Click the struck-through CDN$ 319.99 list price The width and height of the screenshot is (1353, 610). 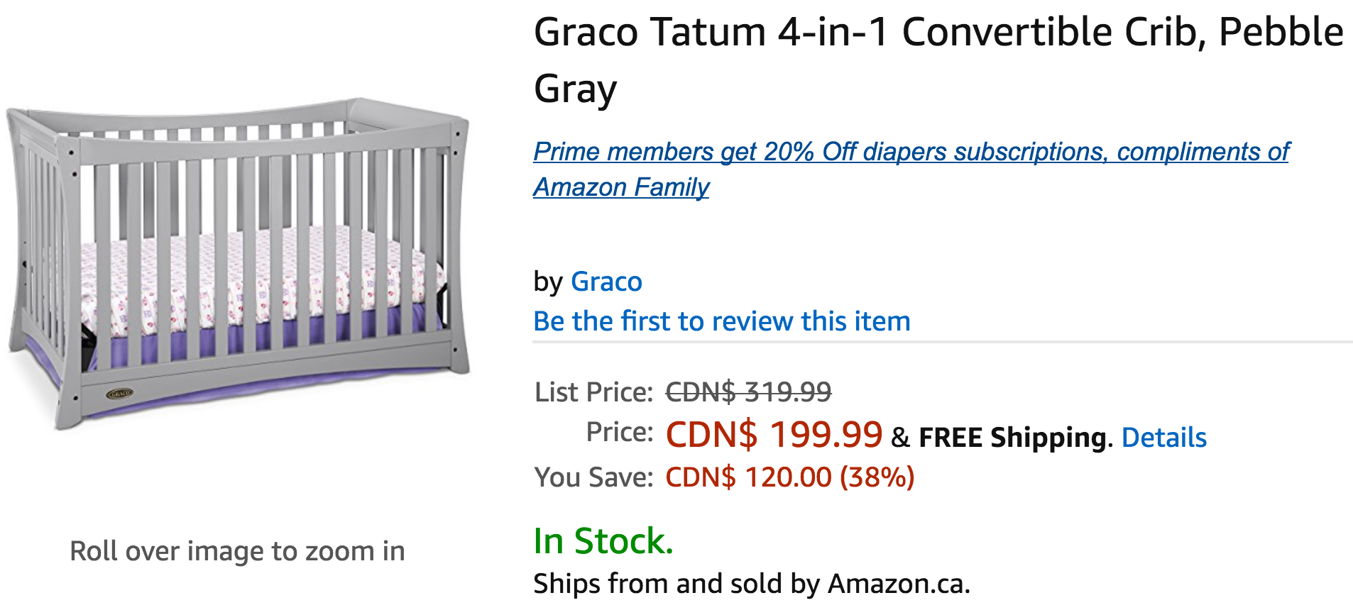pyautogui.click(x=748, y=392)
